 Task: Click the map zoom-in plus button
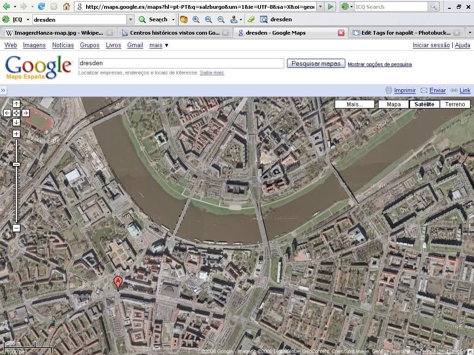(16, 134)
